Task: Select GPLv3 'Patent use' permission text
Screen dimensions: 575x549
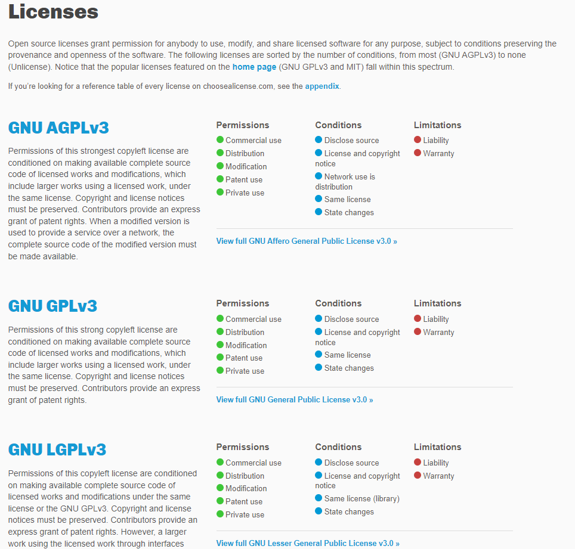Action: click(x=244, y=358)
